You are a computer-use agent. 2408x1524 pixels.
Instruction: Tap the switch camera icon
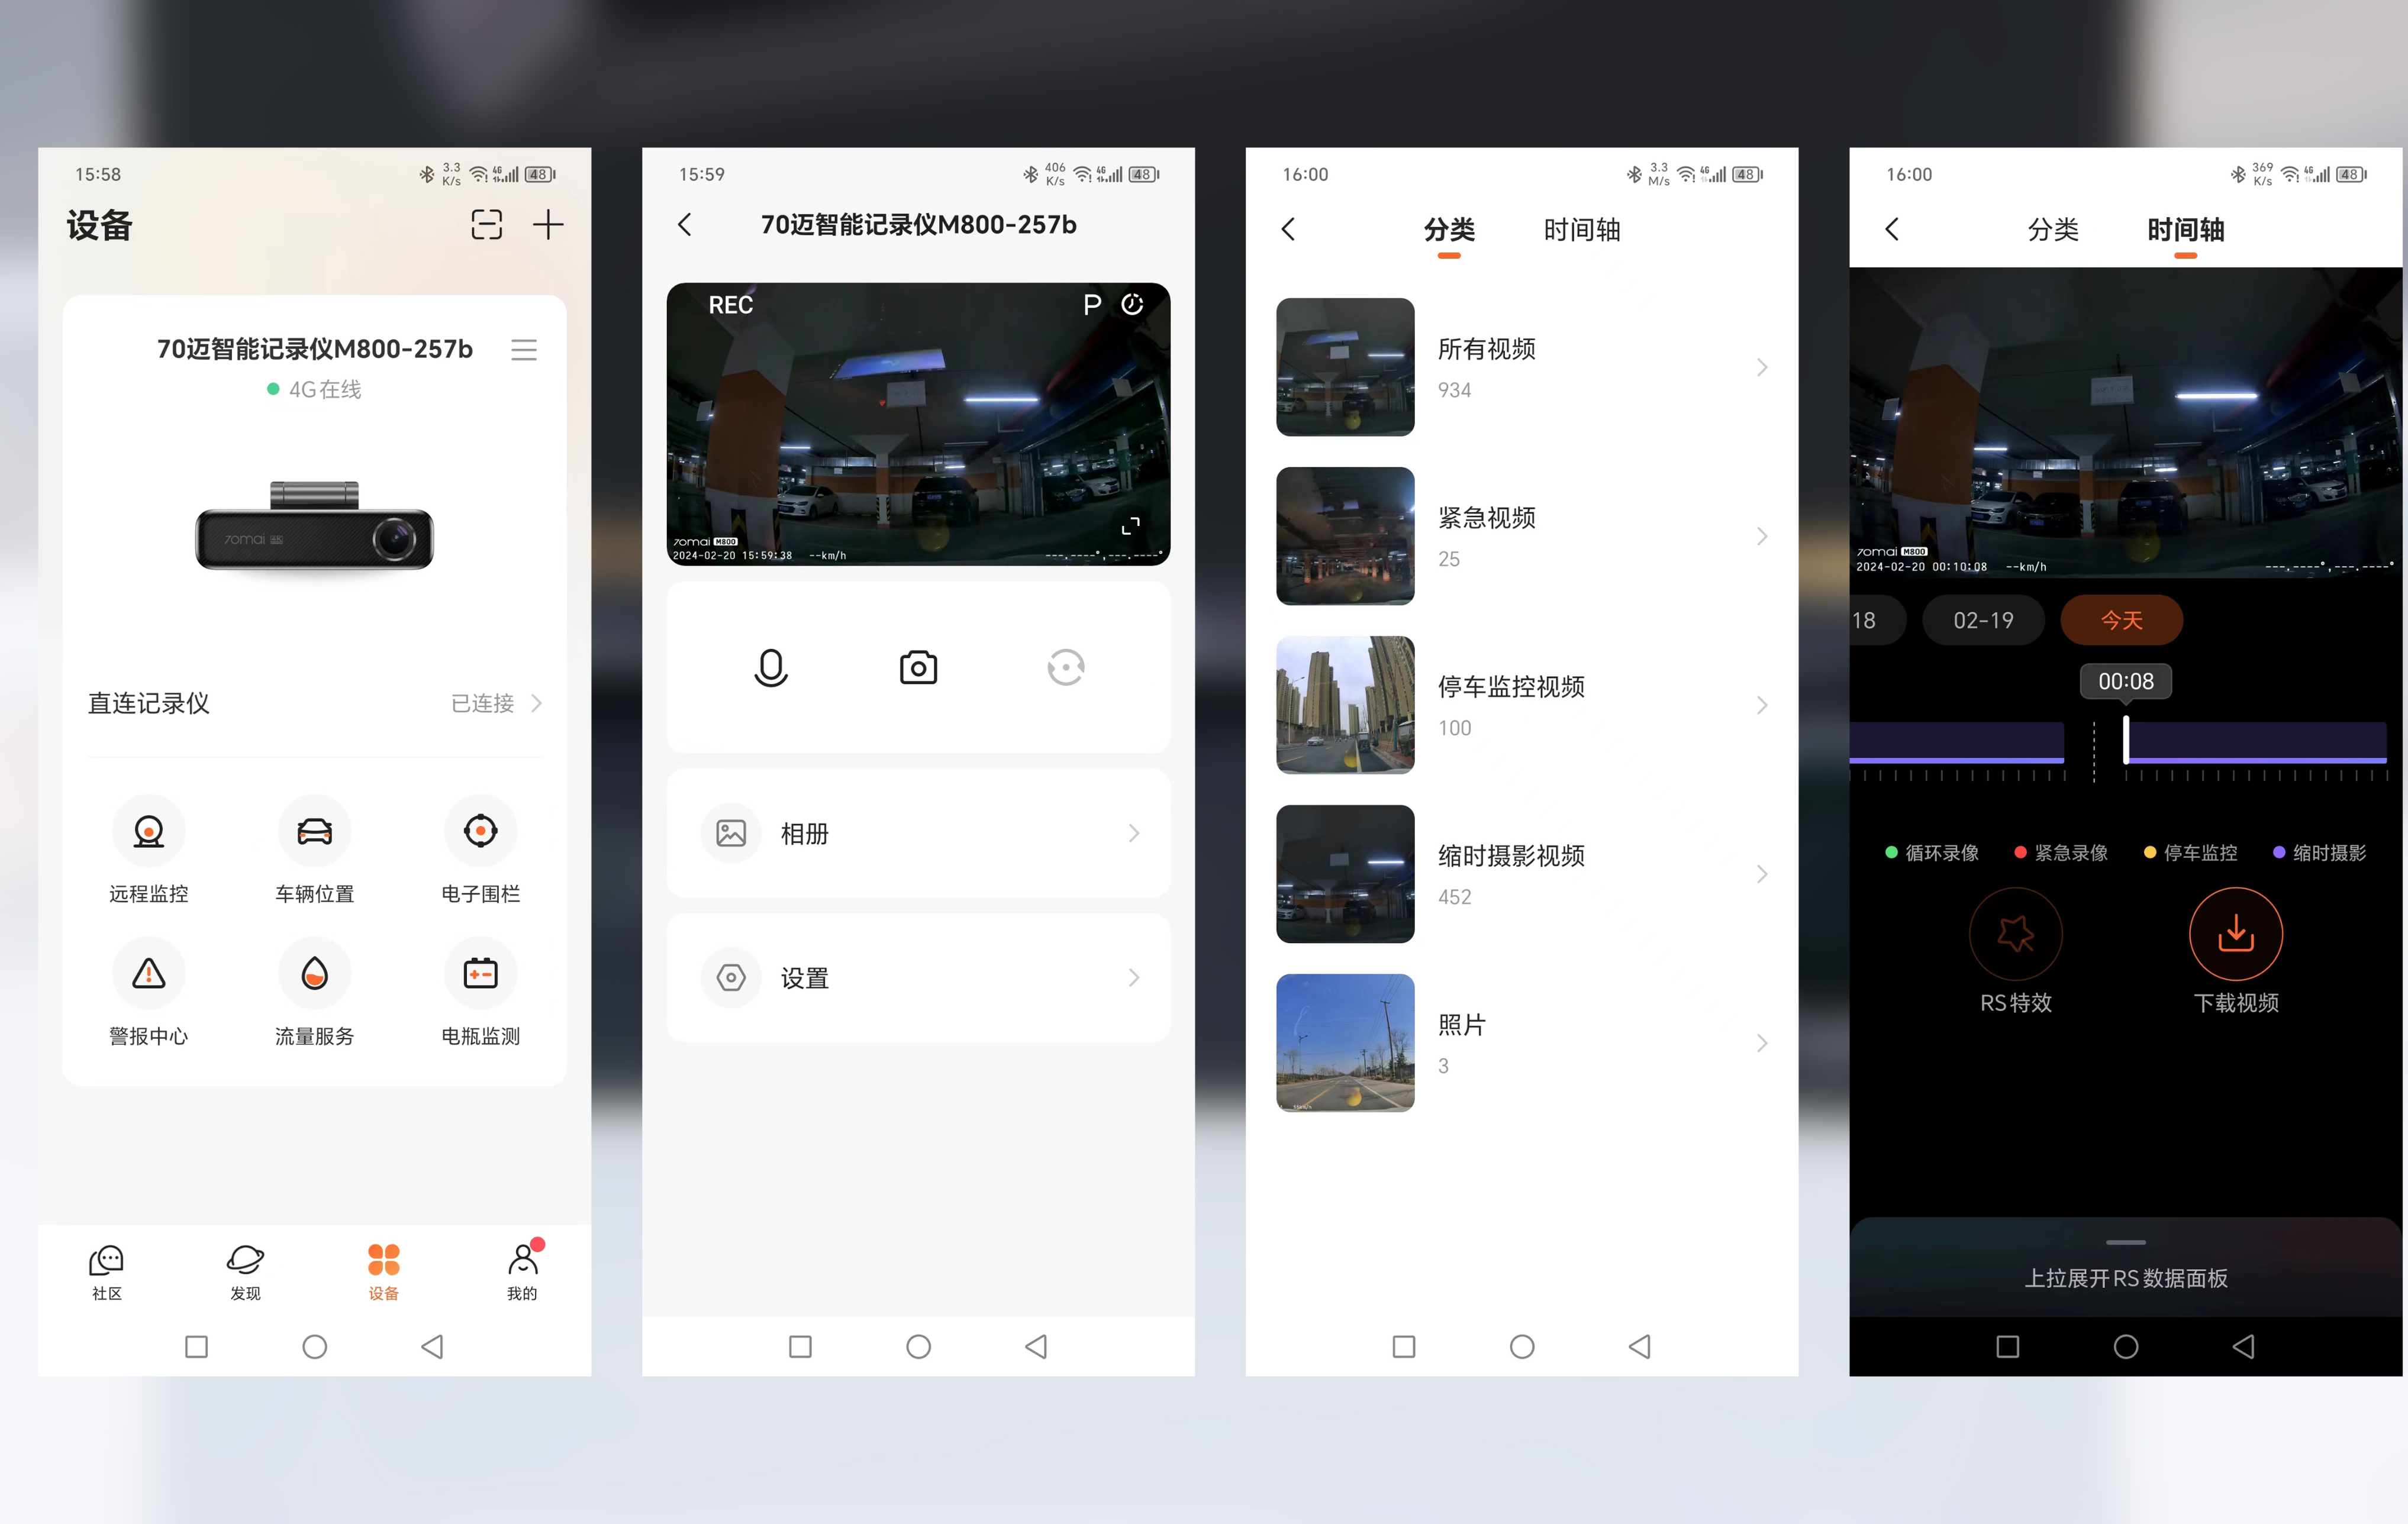tap(1066, 667)
